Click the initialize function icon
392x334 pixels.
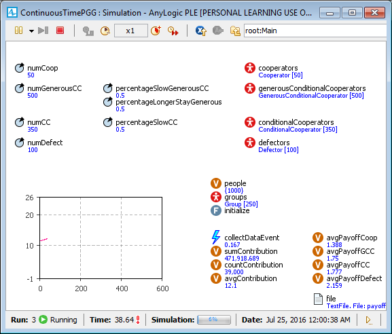(x=216, y=210)
